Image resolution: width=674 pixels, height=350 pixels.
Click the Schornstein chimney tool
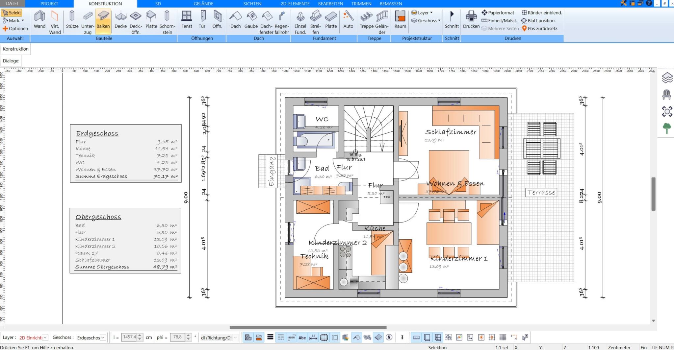click(x=167, y=21)
